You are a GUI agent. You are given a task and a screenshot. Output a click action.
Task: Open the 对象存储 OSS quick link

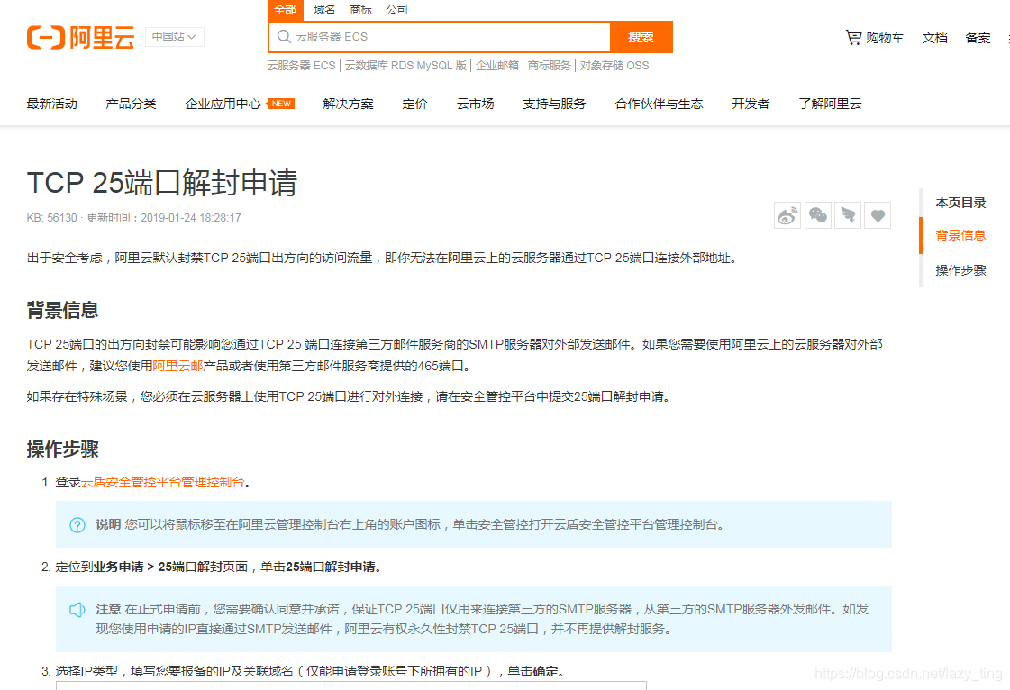click(614, 66)
